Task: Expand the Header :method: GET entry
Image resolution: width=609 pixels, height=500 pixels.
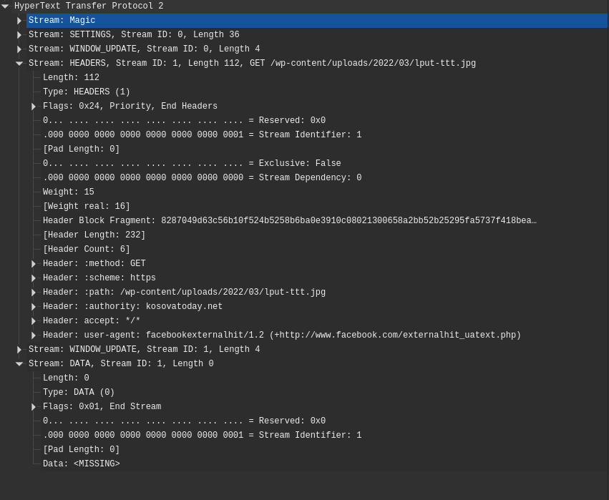Action: pos(34,263)
